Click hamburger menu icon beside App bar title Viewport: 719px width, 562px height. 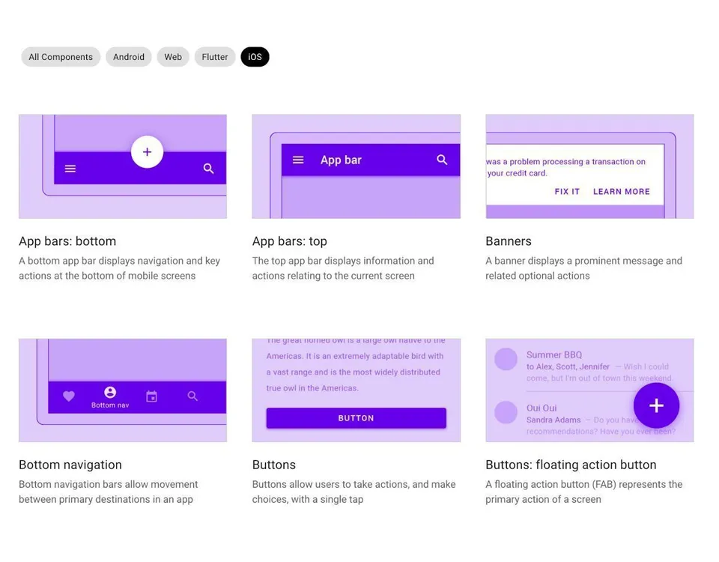click(298, 160)
